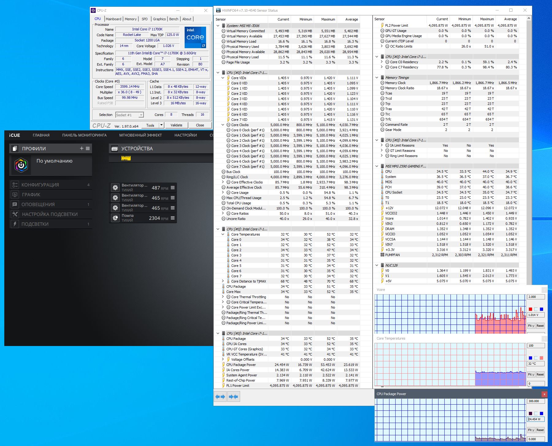The height and width of the screenshot is (446, 552).
Task: Click the fan icon beside PUMPFAN sensor
Action: pos(382,255)
